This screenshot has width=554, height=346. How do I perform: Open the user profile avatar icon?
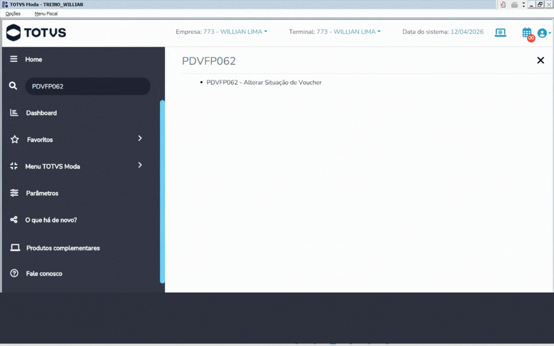542,33
